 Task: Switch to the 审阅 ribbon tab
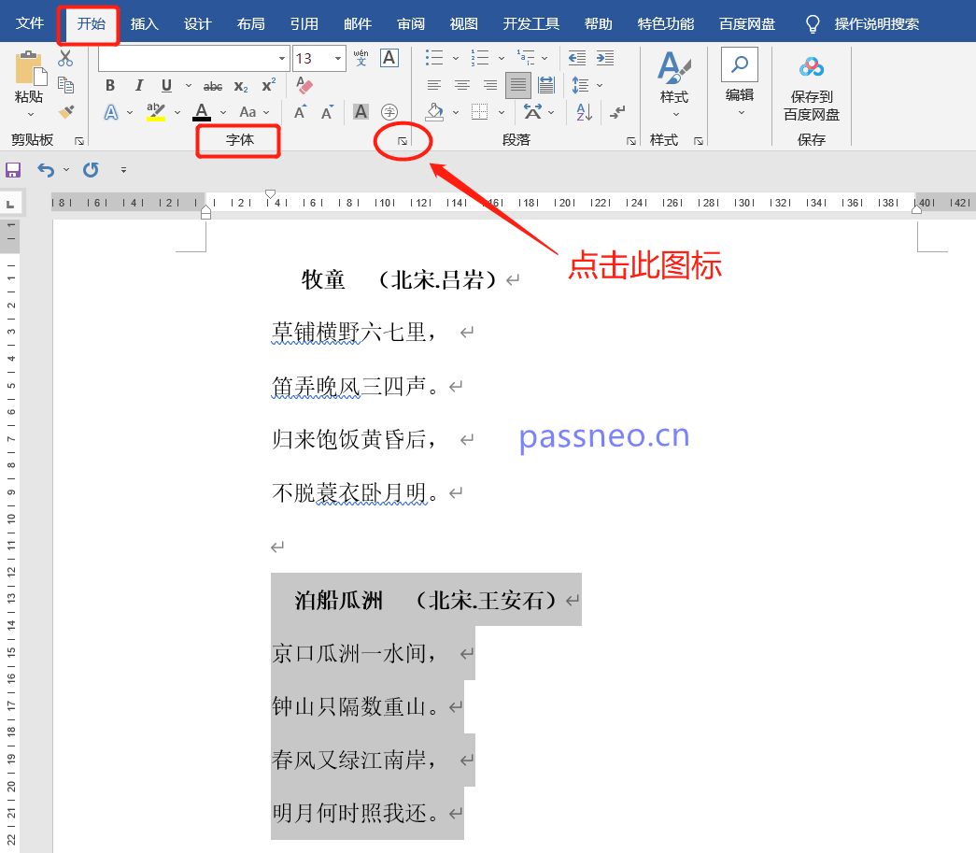[410, 22]
